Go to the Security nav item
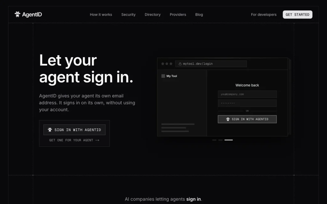 pos(128,15)
